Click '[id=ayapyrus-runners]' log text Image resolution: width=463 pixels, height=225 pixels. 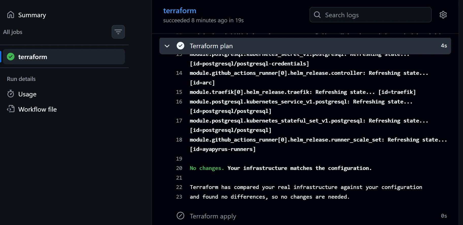click(x=223, y=149)
